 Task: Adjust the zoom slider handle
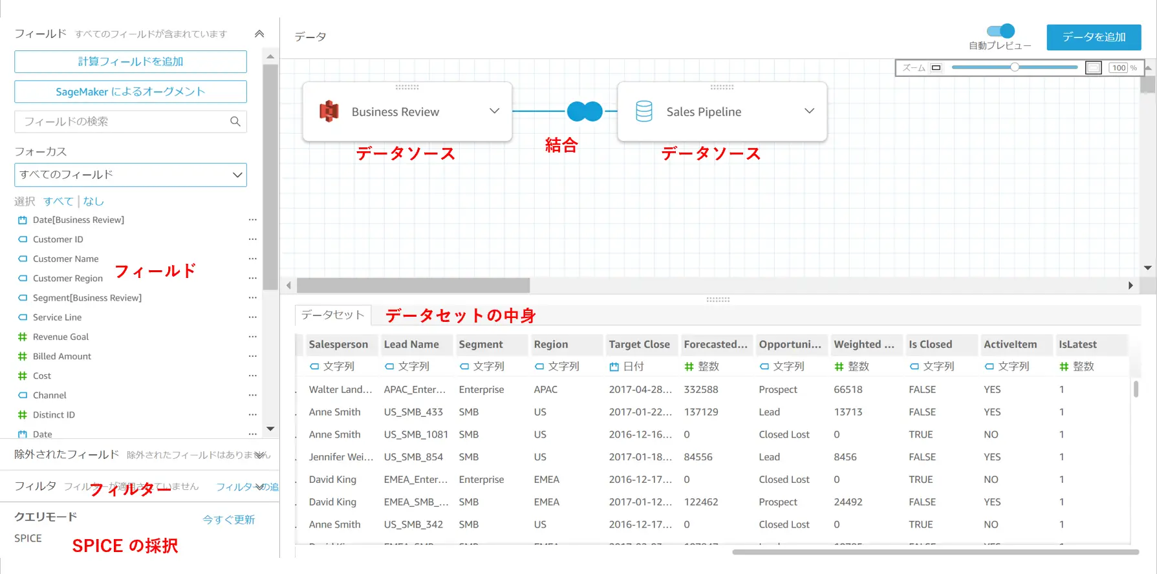[1015, 67]
